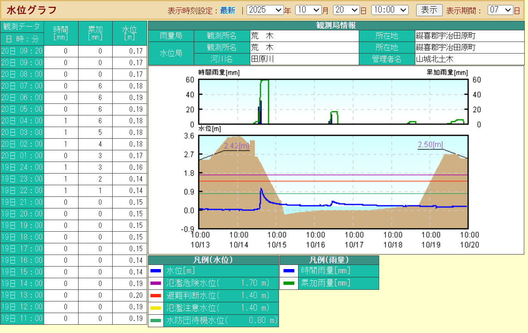Click the 2.42[m] bank height label
The image size is (528, 333).
click(236, 146)
